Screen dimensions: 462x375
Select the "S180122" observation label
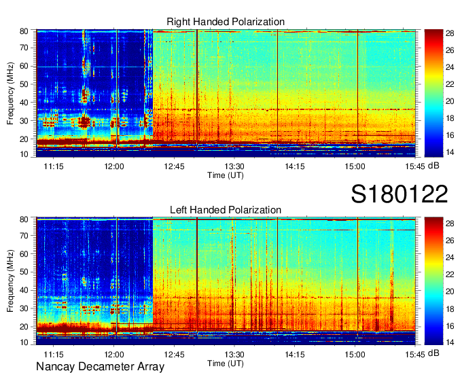click(399, 194)
